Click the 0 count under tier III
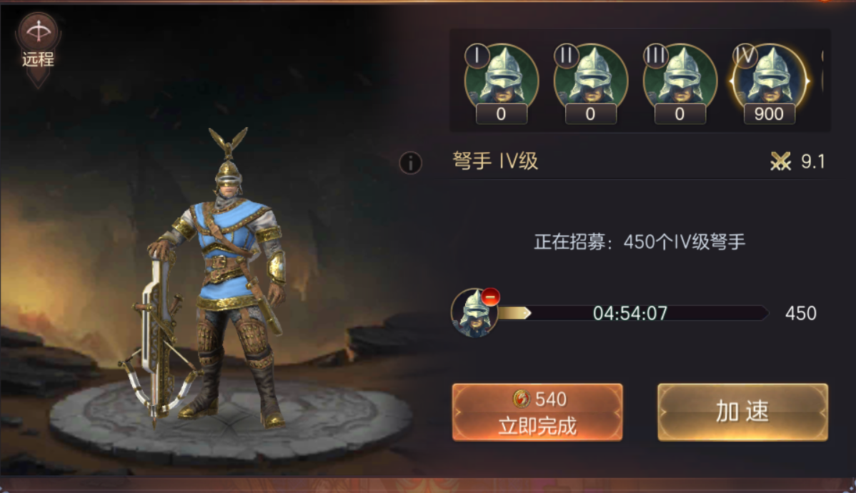 (680, 114)
